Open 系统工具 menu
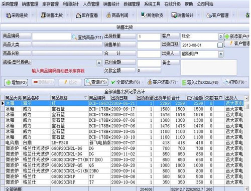Viewport: 251px width, 191px height. point(152,4)
